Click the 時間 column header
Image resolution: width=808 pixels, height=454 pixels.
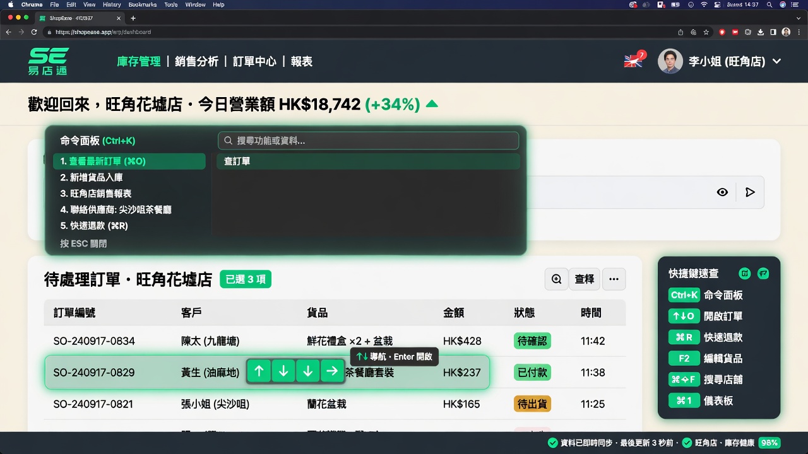[x=591, y=313]
